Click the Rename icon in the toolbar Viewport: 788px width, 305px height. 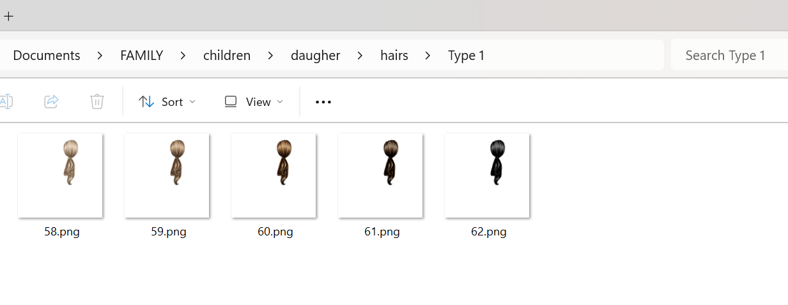[x=6, y=101]
